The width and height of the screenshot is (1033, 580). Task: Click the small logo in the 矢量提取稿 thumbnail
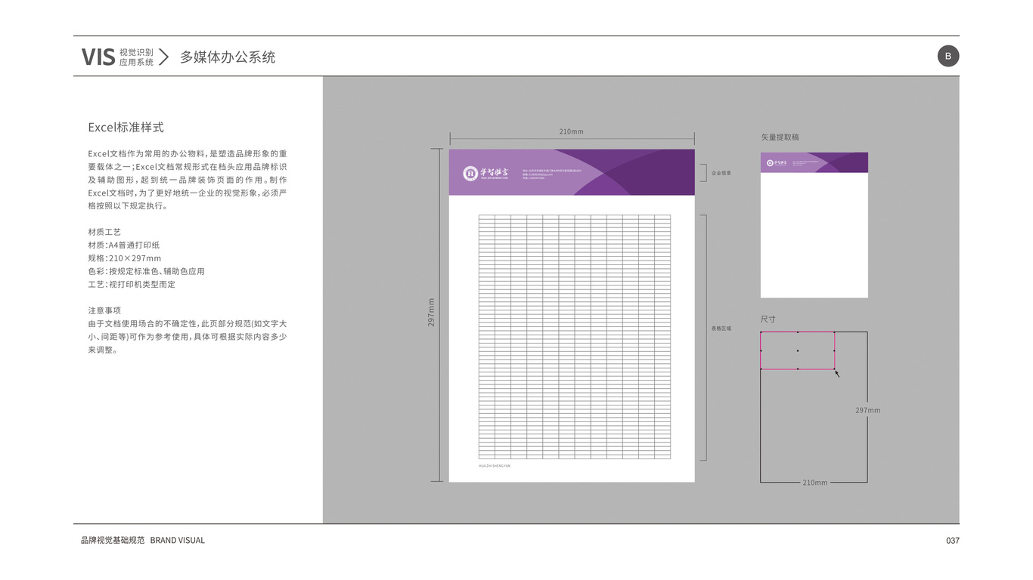tap(776, 162)
